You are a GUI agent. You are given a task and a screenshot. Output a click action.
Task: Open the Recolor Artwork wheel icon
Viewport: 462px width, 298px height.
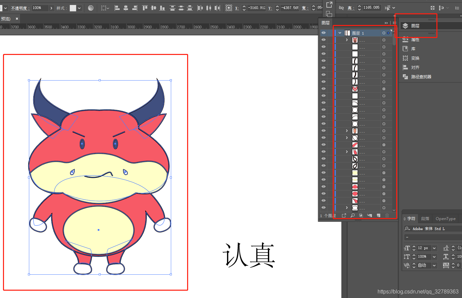click(91, 8)
